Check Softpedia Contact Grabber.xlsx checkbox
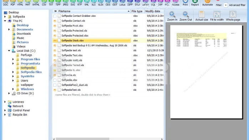The image size is (249, 140). (x=55, y=16)
